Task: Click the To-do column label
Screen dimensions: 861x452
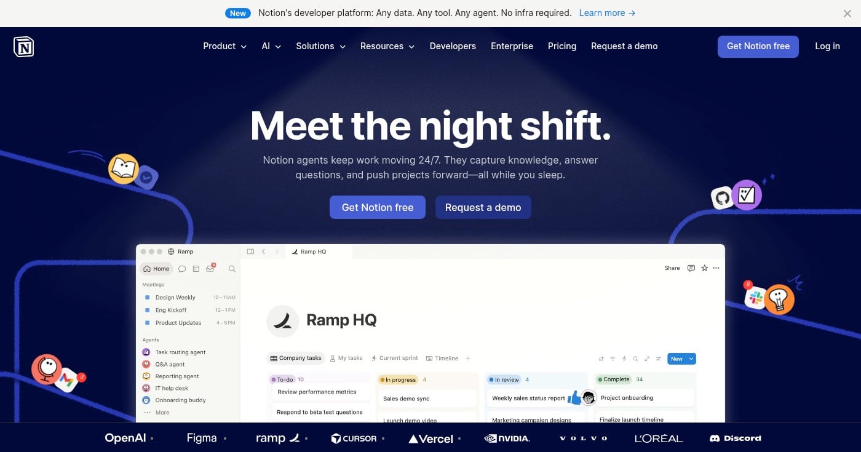Action: coord(282,379)
